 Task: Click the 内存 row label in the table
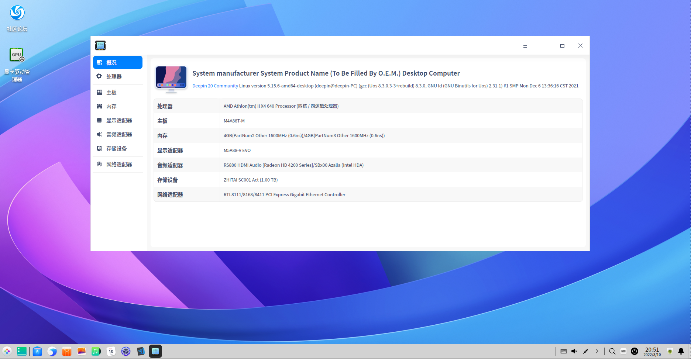pos(162,136)
